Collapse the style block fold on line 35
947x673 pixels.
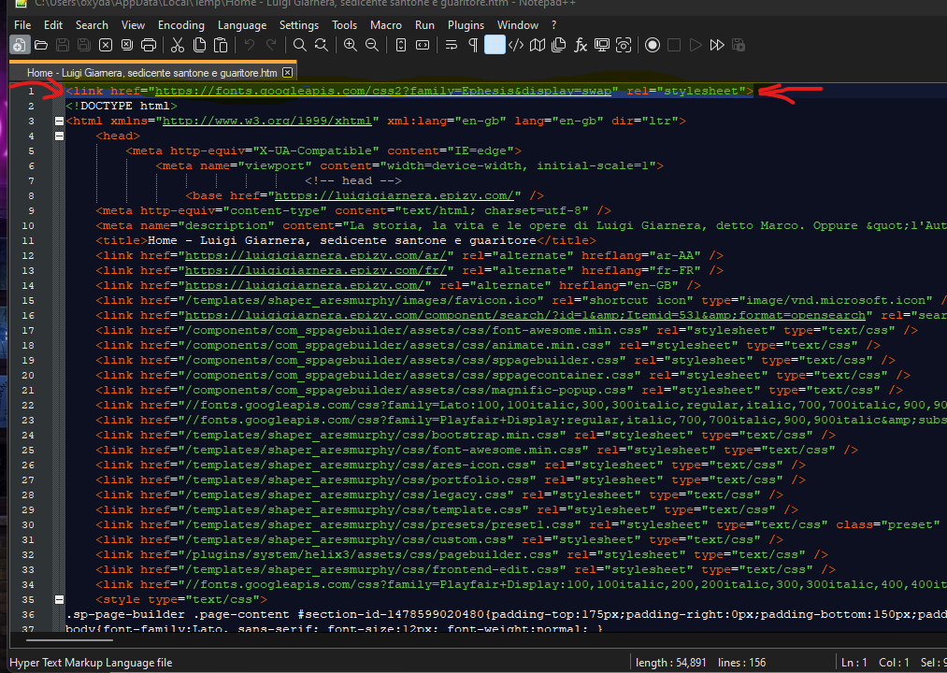(60, 599)
